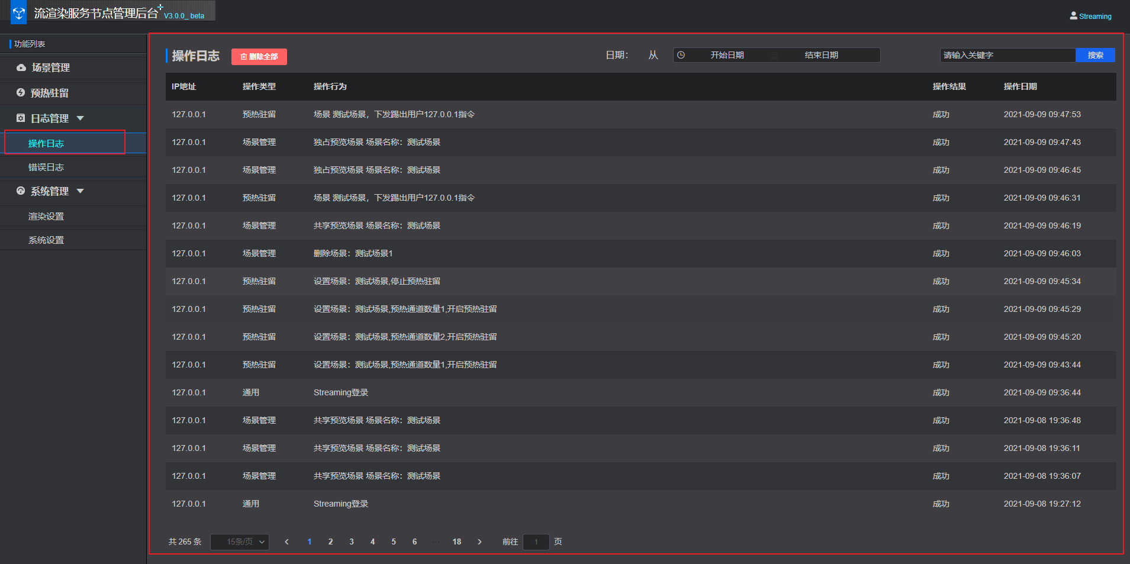Image resolution: width=1130 pixels, height=564 pixels.
Task: Click the clock icon in date picker
Action: [x=681, y=55]
